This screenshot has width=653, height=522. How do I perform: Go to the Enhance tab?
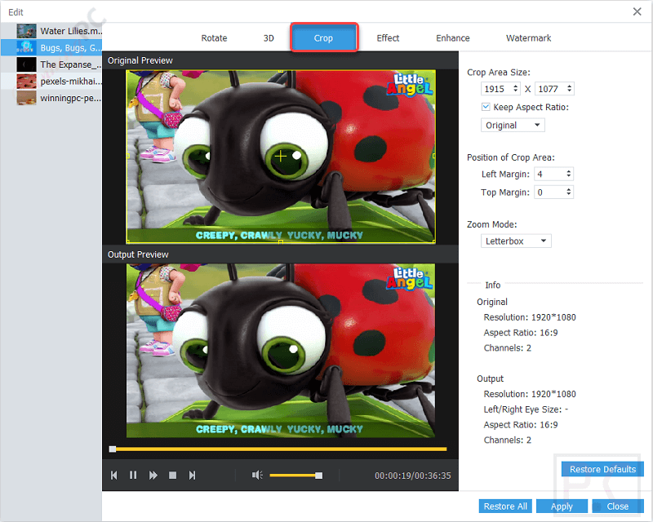pos(453,38)
